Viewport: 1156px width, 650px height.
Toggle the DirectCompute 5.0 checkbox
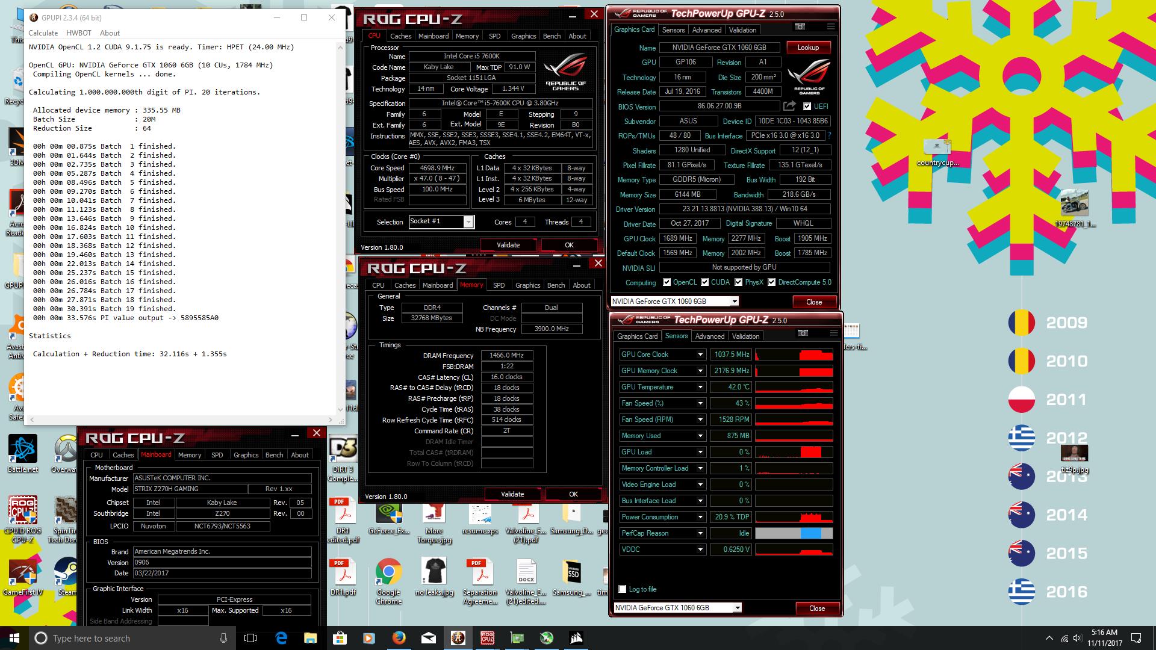tap(771, 282)
